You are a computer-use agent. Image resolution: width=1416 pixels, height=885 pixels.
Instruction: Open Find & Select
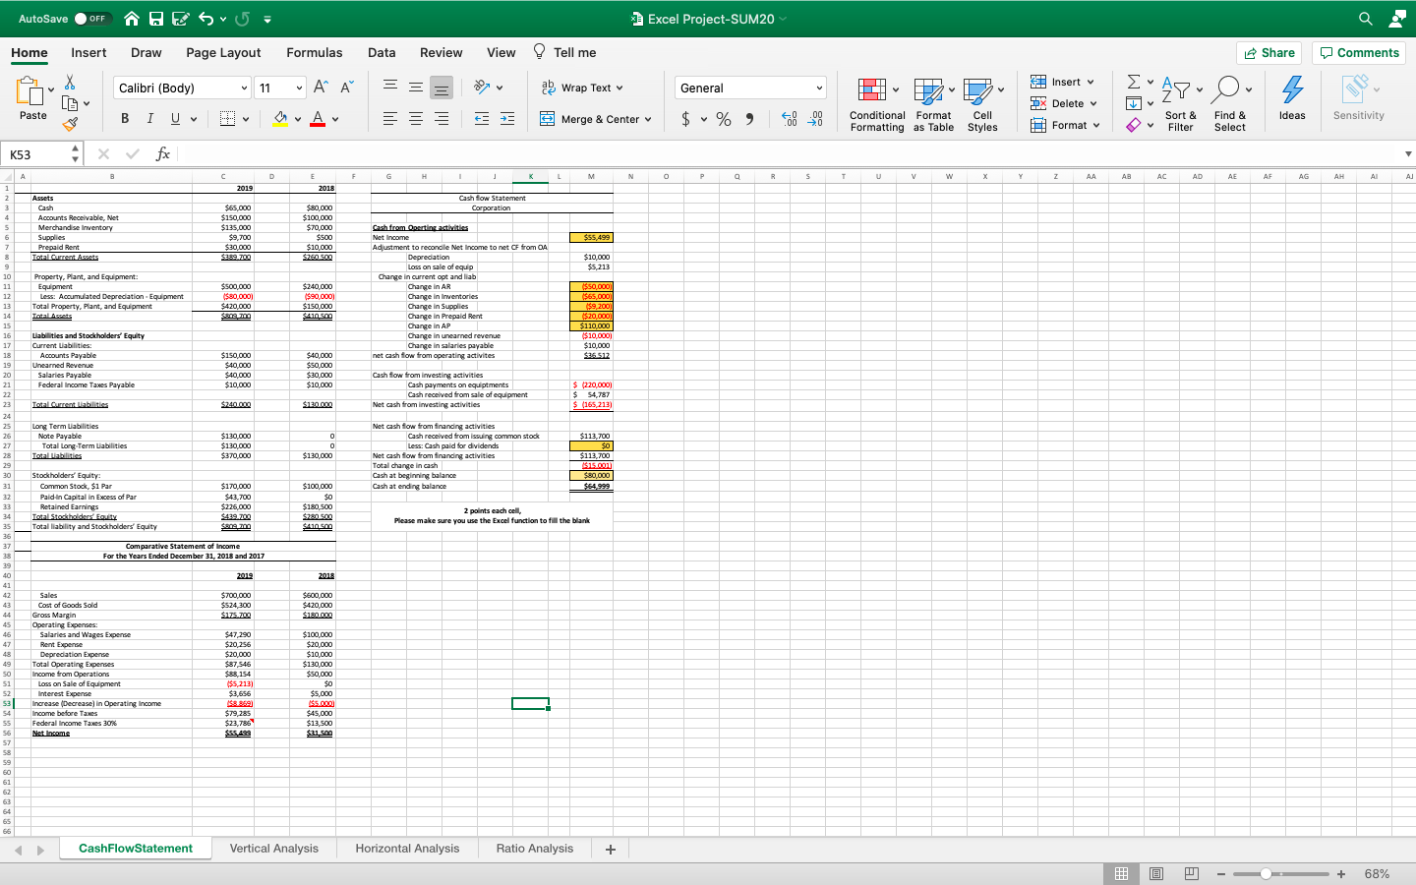(x=1230, y=103)
